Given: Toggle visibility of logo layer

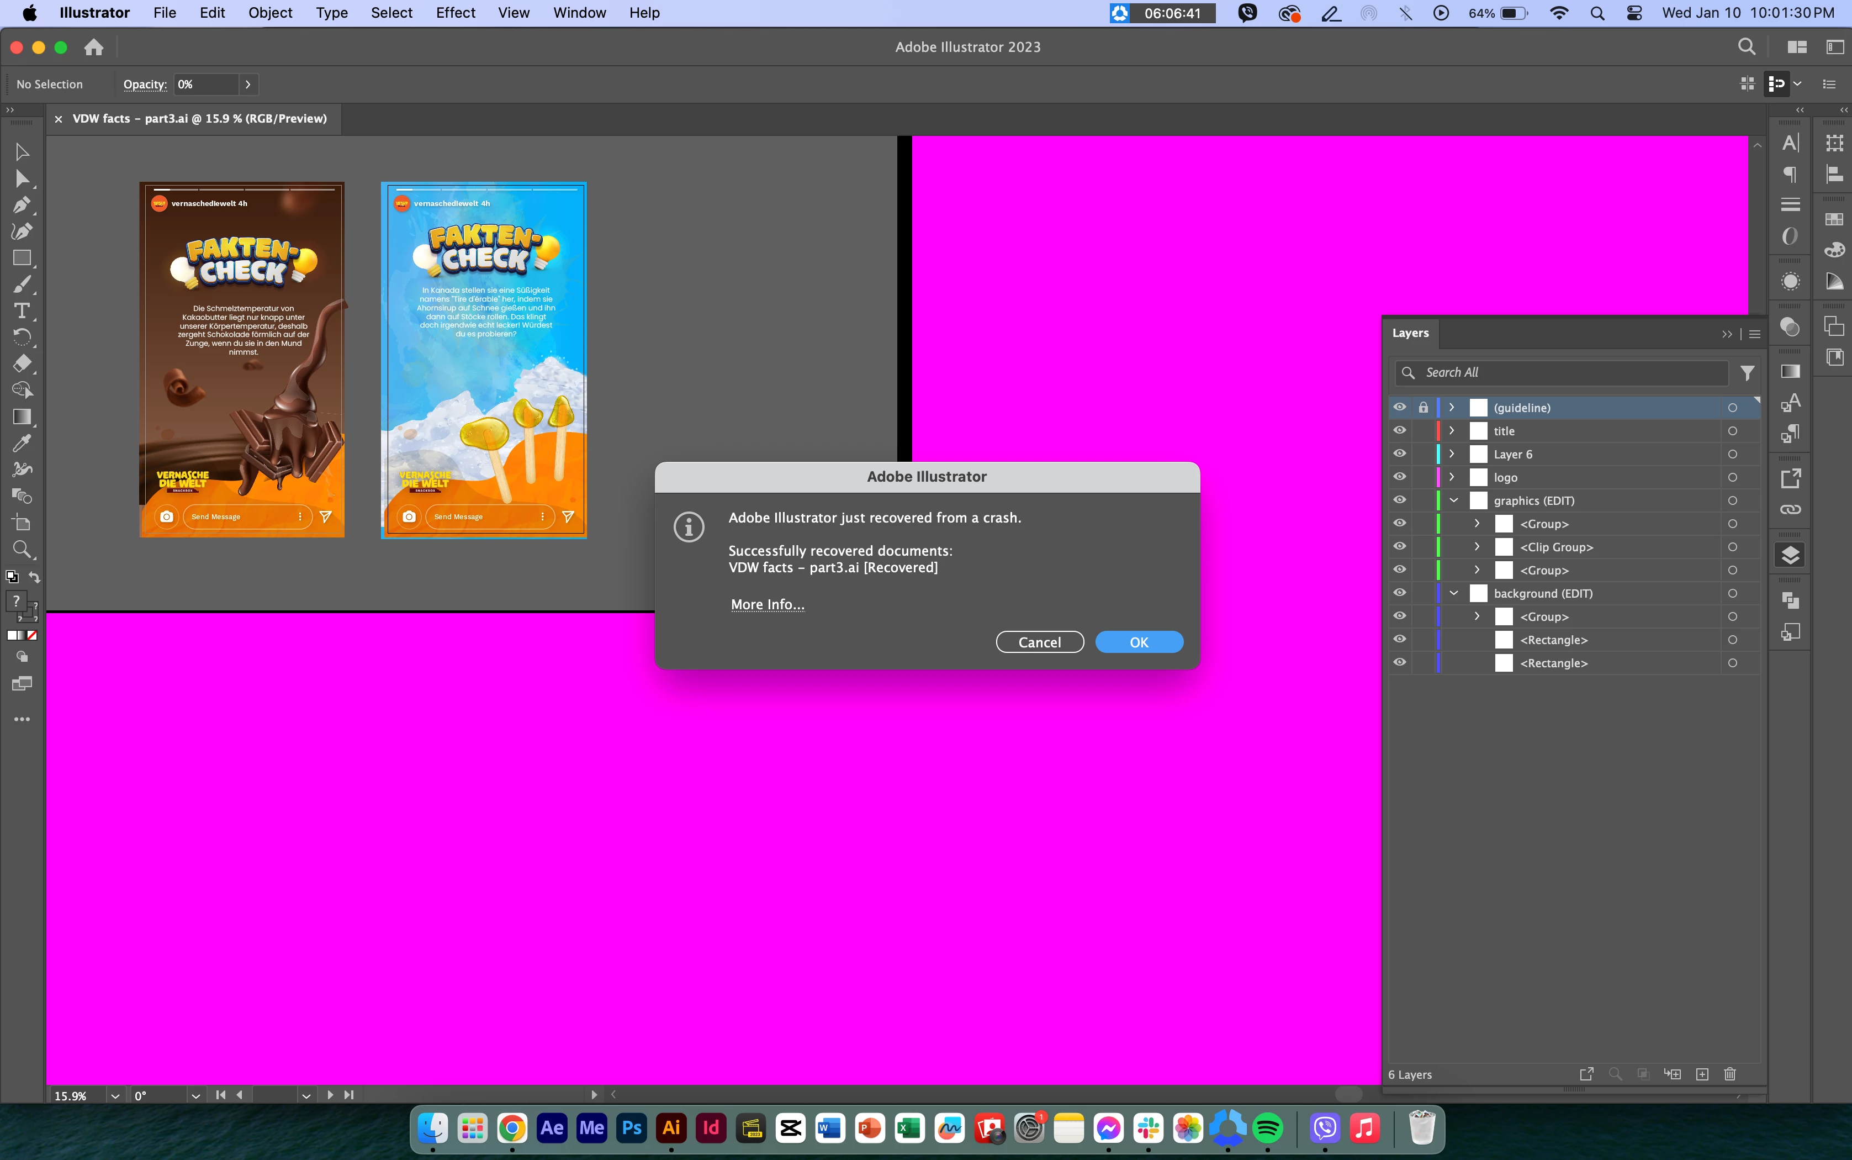Looking at the screenshot, I should [1400, 477].
